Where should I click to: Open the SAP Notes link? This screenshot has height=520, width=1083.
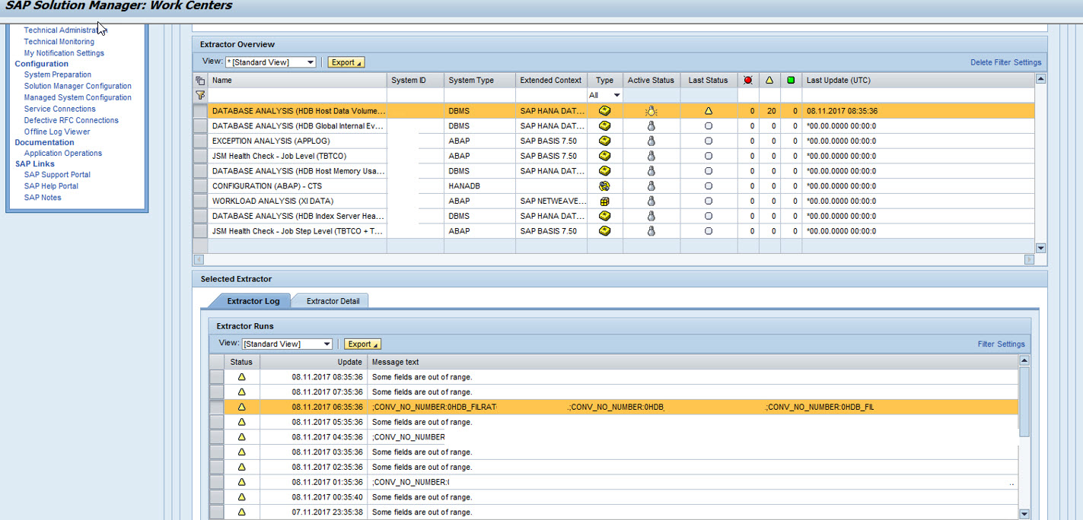pyautogui.click(x=43, y=198)
